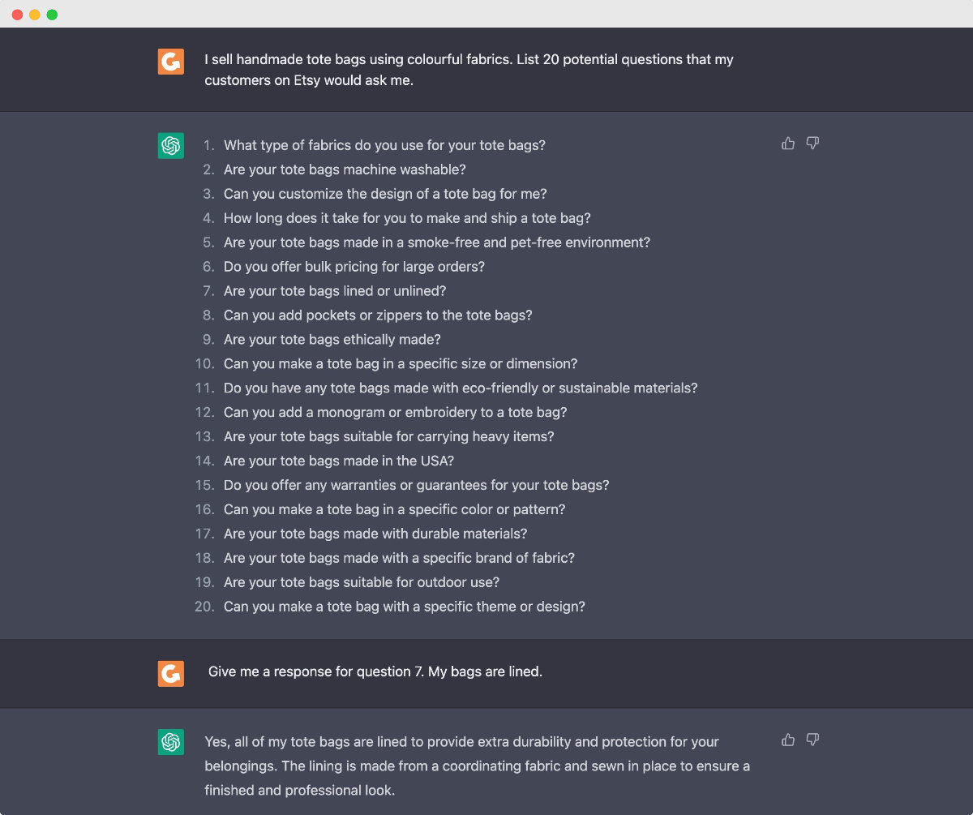
Task: Click the ChatGPT avatar beside the lined-bags reply
Action: (x=170, y=742)
